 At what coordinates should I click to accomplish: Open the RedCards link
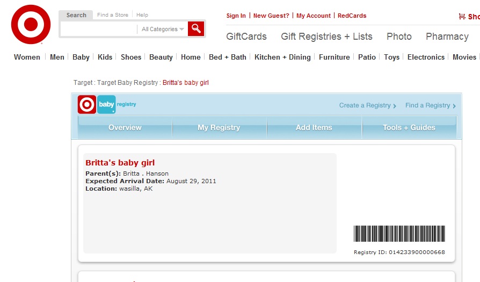[352, 16]
